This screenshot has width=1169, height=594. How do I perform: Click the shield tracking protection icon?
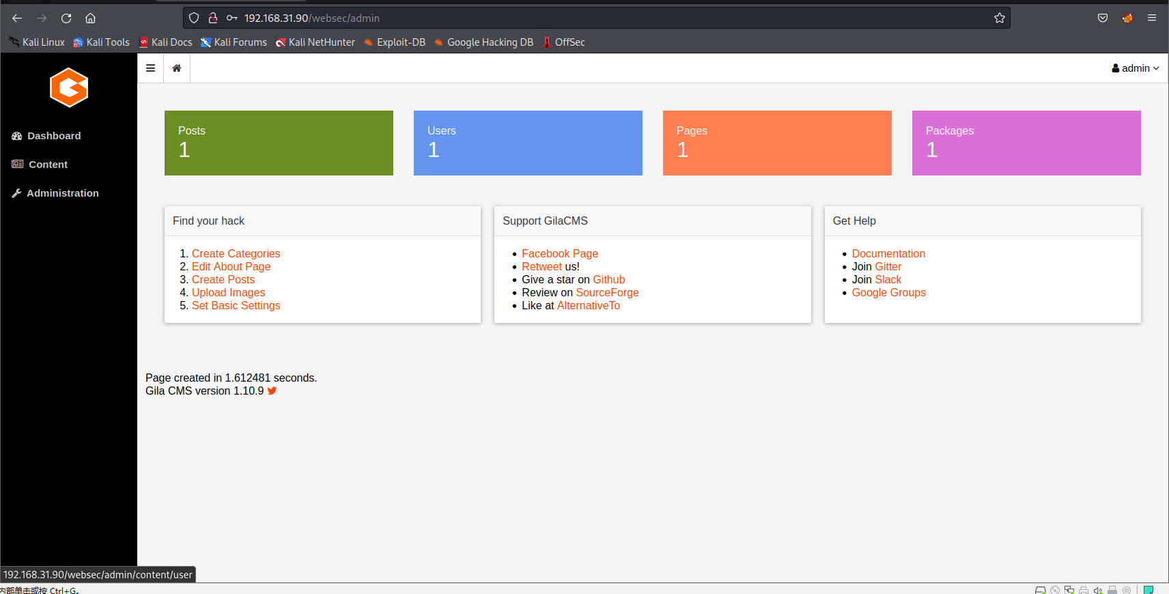click(194, 18)
